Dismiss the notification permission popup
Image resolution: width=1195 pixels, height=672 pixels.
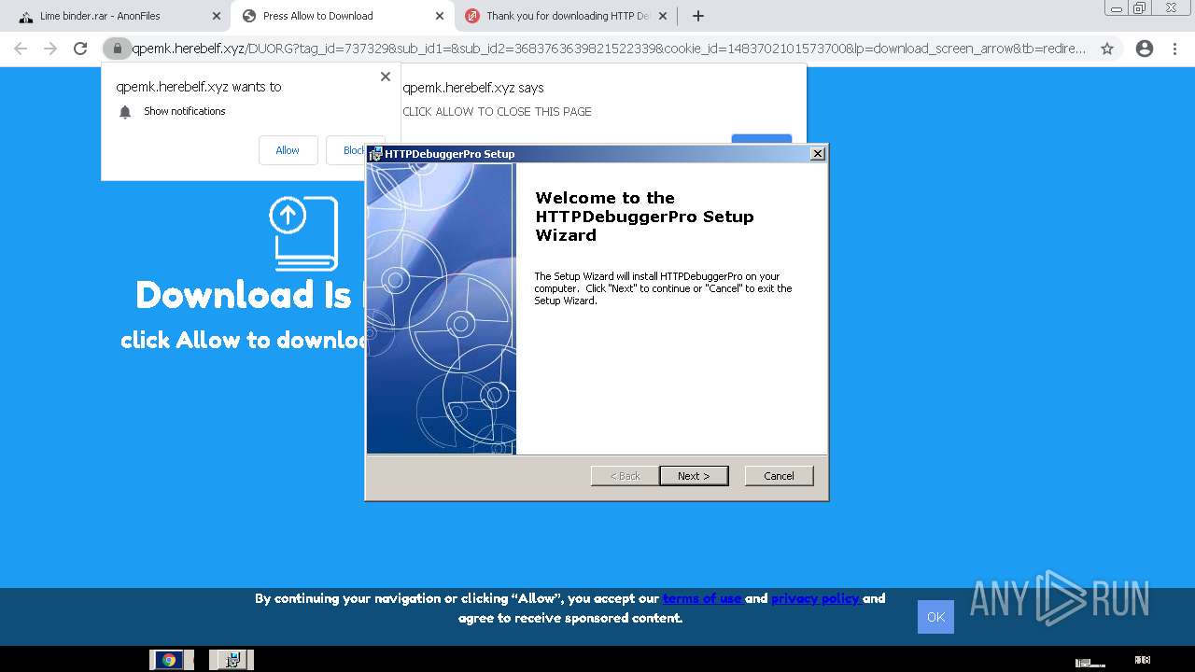[386, 77]
